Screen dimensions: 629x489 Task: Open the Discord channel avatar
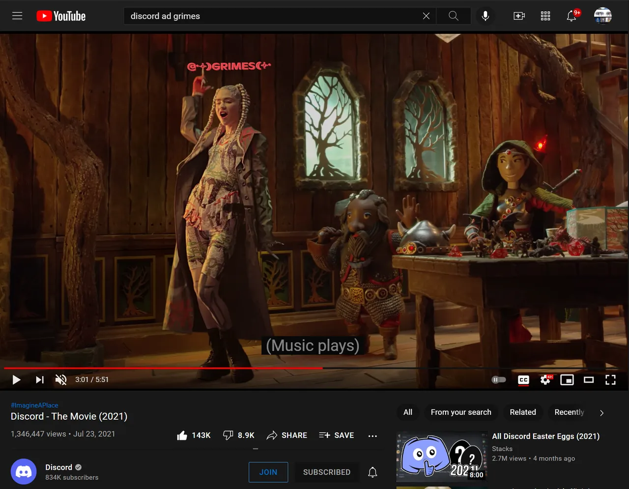pyautogui.click(x=24, y=472)
